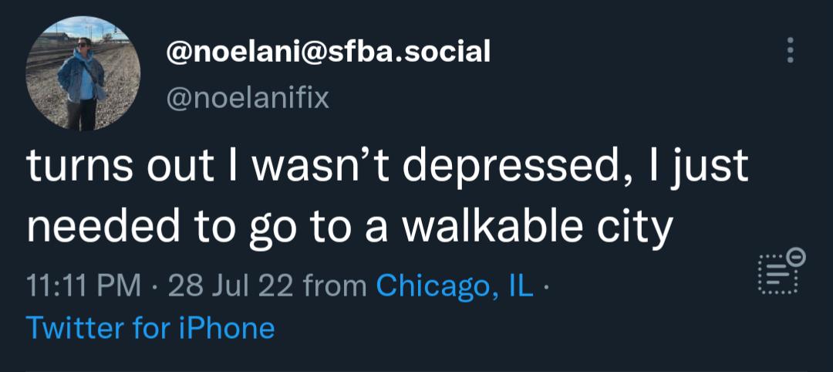833x372 pixels.
Task: Open the @noelanifix handle profile
Action: click(247, 98)
